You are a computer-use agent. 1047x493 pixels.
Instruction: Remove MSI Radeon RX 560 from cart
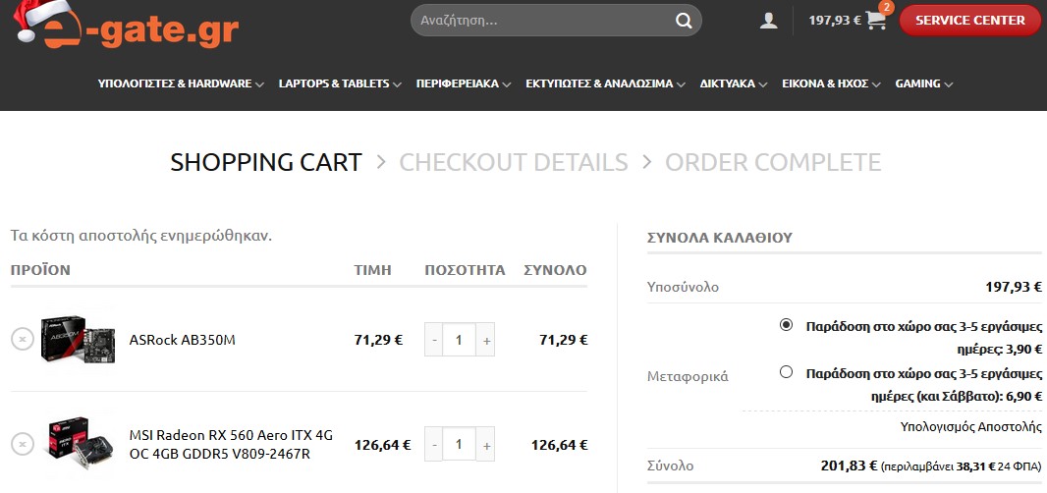click(x=22, y=444)
